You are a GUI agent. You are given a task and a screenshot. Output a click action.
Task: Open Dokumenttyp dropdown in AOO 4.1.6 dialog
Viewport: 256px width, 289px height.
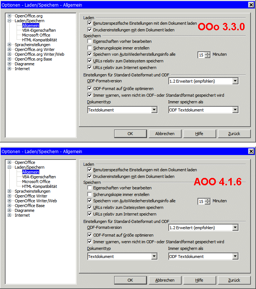[154, 257]
